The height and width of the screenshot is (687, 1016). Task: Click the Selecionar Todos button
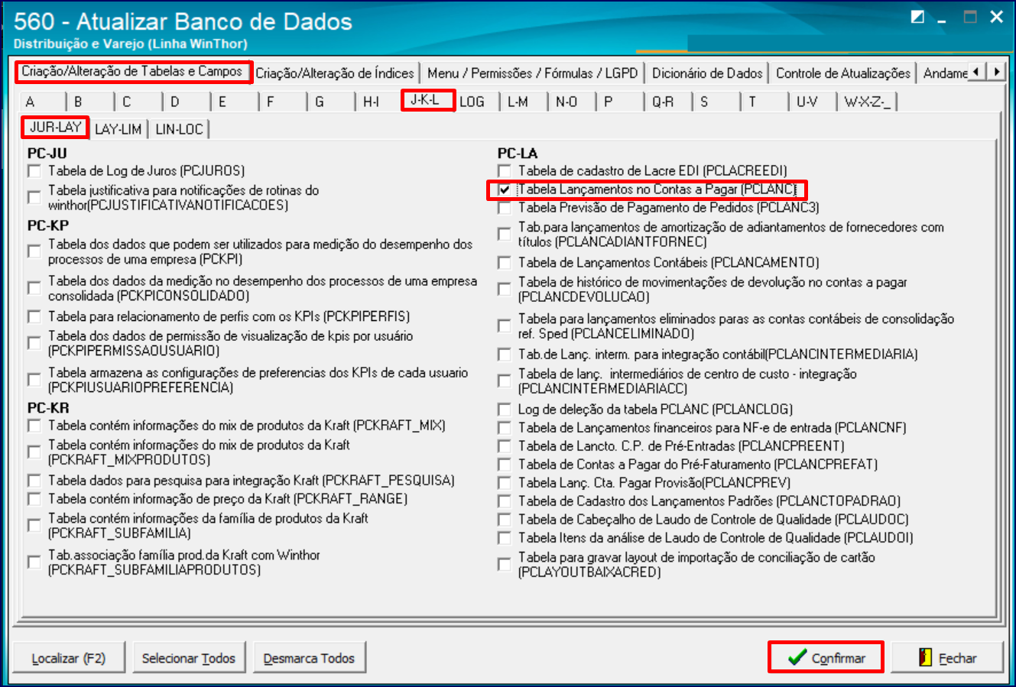click(189, 658)
